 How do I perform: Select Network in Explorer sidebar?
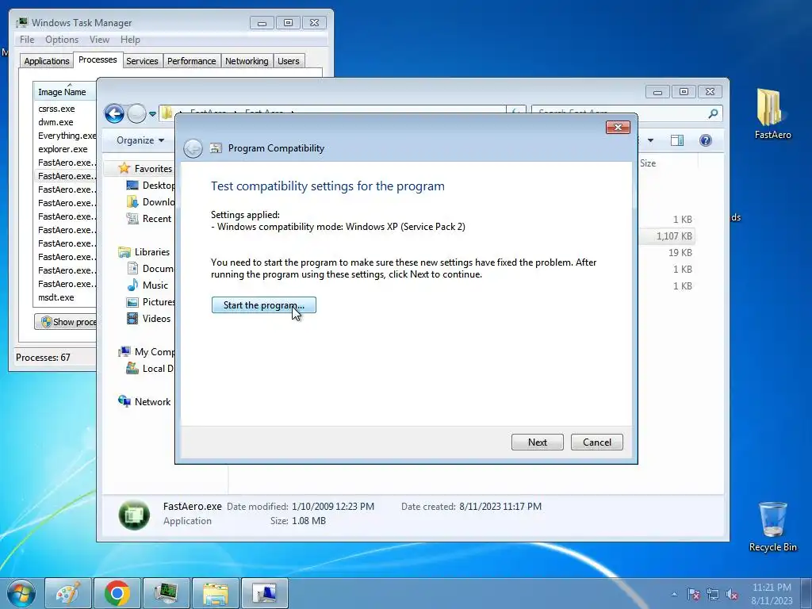[x=144, y=401]
